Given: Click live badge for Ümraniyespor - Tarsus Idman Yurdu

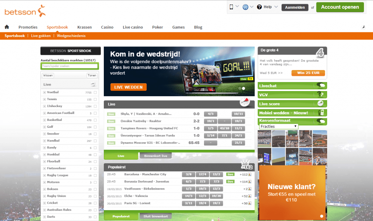Looking at the screenshot, I should (111, 136).
